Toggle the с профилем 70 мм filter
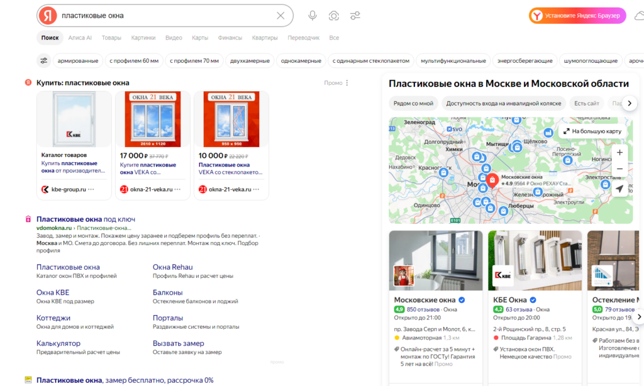 (194, 61)
